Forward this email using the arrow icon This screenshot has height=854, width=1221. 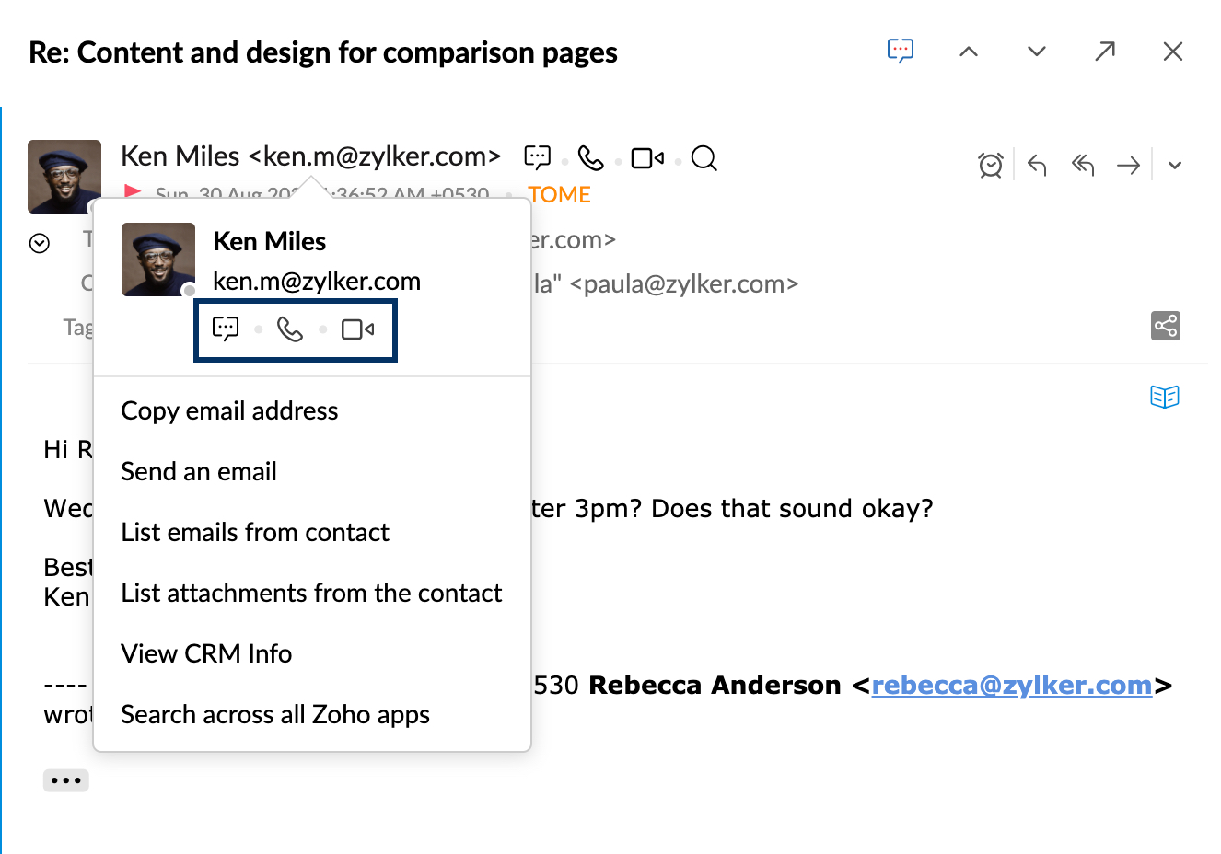pos(1128,165)
